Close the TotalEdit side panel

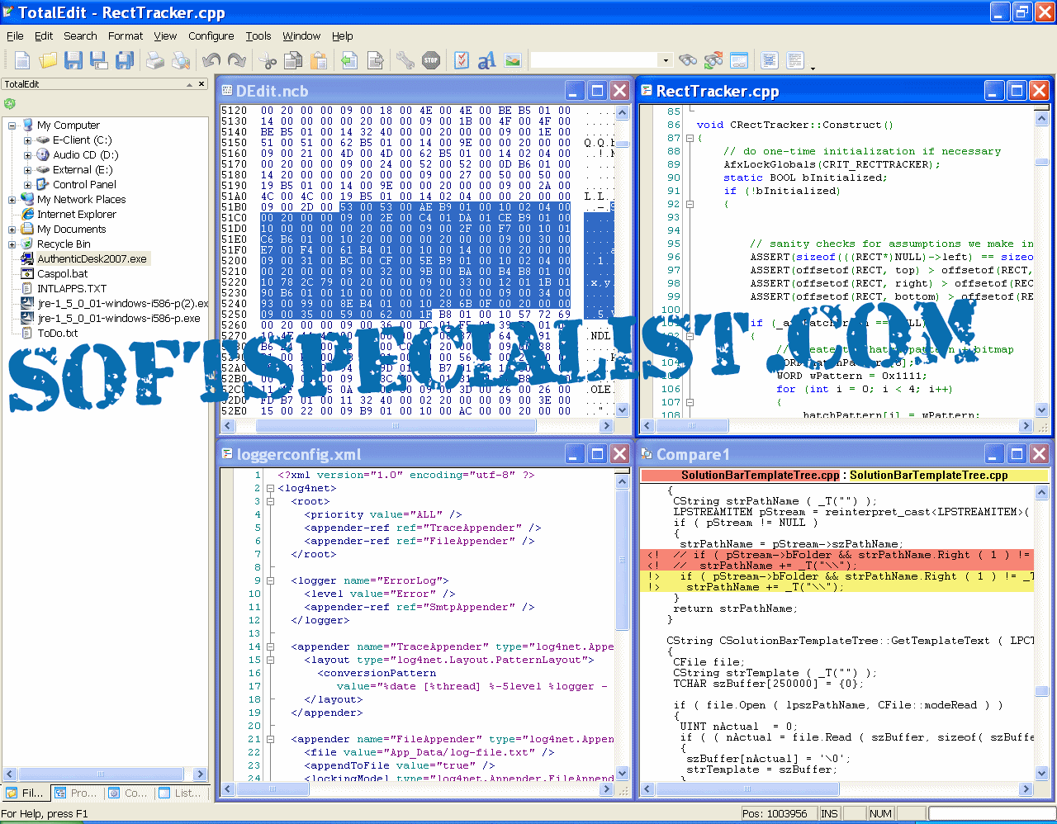click(201, 84)
